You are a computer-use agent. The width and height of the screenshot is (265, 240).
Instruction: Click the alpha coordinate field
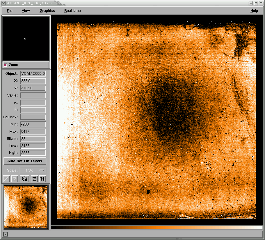coord(33,103)
